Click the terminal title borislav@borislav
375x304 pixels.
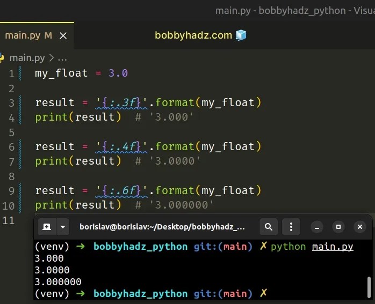click(162, 227)
